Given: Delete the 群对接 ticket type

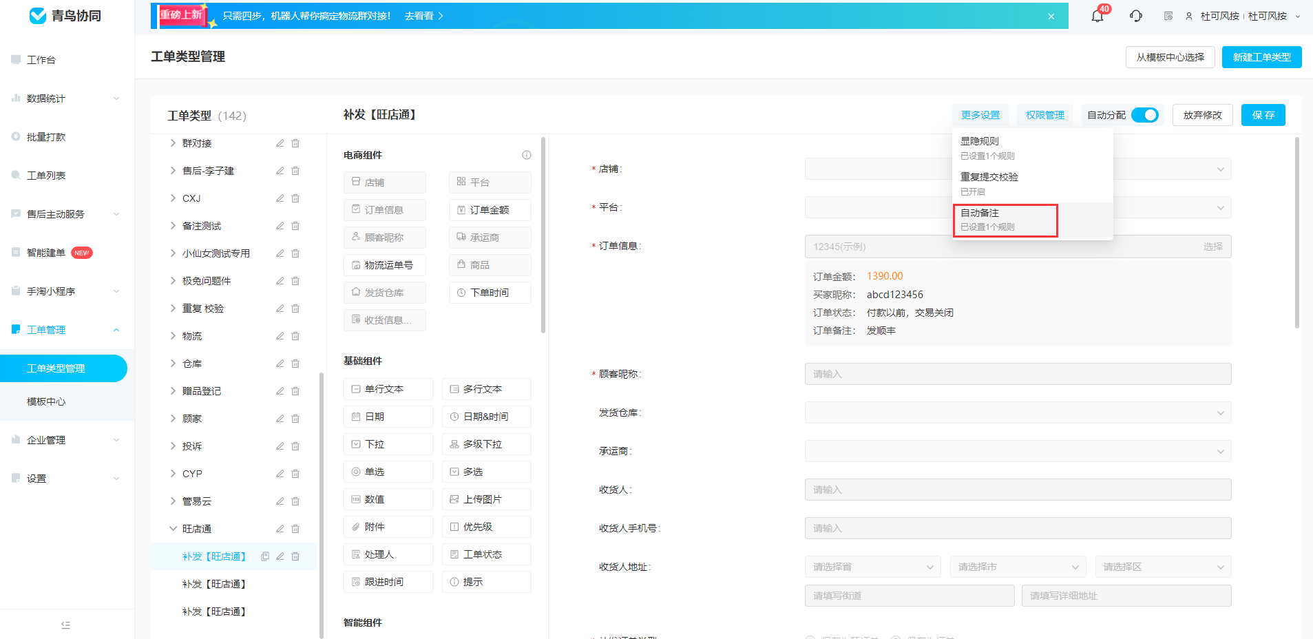Looking at the screenshot, I should (295, 143).
